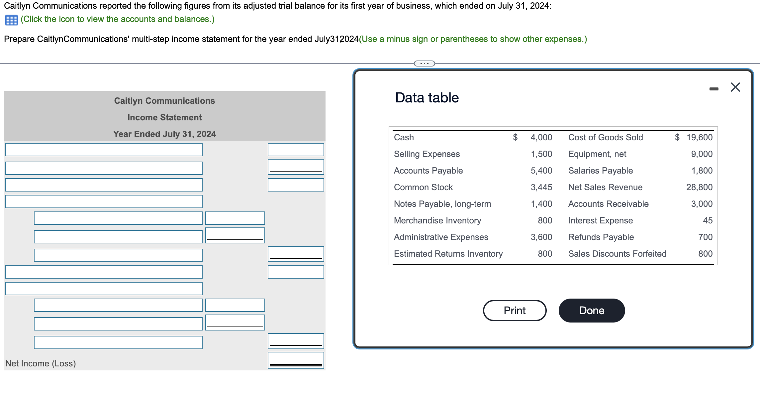Click third row amount input box
Screen dimensions: 760x393
point(296,185)
